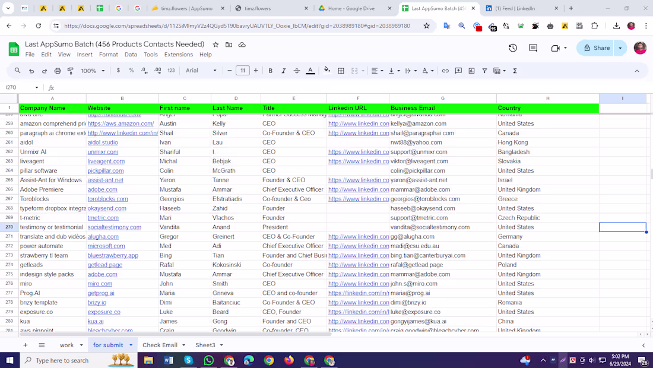Open the miro.com website link
Viewport: 653px width, 368px height.
point(100,284)
